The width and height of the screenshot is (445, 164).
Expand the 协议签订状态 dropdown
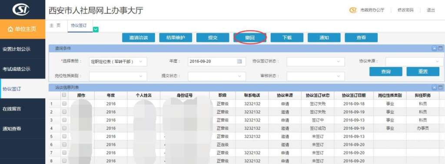click(315, 61)
